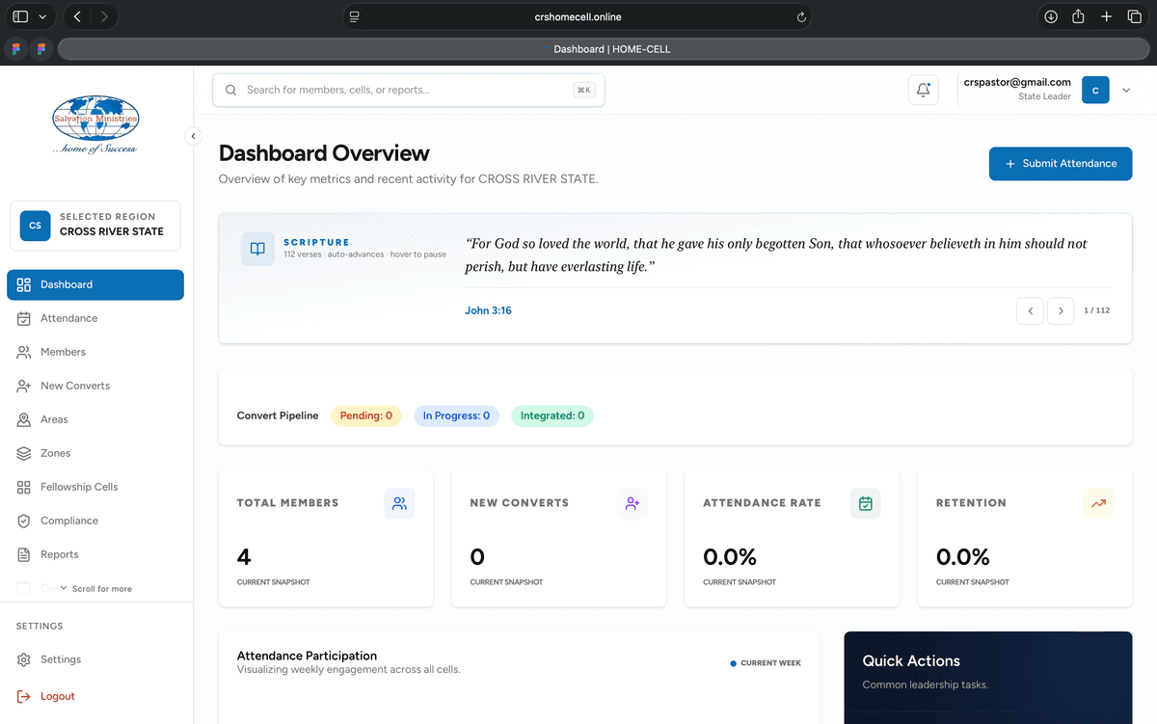
Task: Click the New Converts add-user icon
Action: [x=632, y=503]
